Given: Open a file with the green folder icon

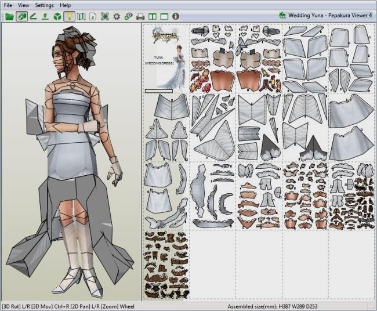Looking at the screenshot, I should click(9, 17).
